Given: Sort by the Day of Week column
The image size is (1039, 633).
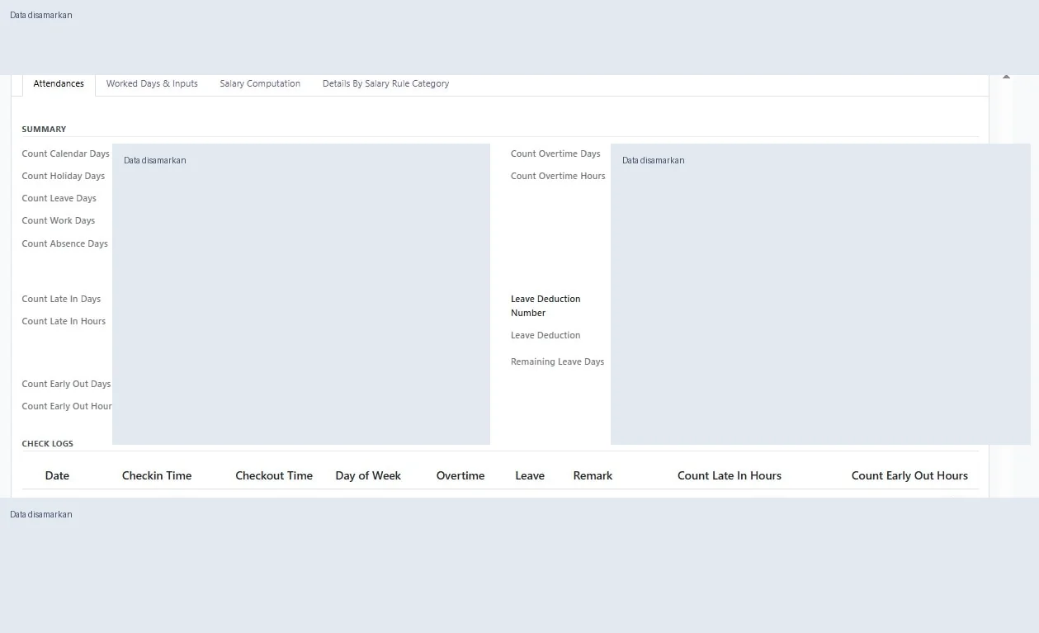Looking at the screenshot, I should 368,475.
